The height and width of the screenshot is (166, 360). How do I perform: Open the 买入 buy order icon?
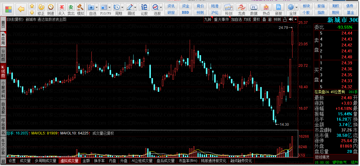[62, 9]
